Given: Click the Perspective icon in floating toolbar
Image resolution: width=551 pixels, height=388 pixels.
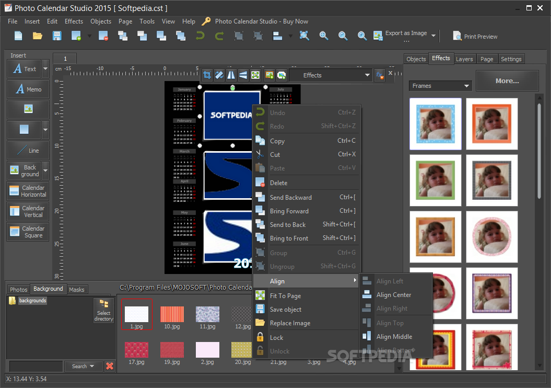Looking at the screenshot, I should pyautogui.click(x=243, y=75).
